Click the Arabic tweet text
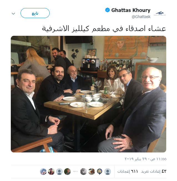This screenshot has height=181, width=177. pos(104,29)
